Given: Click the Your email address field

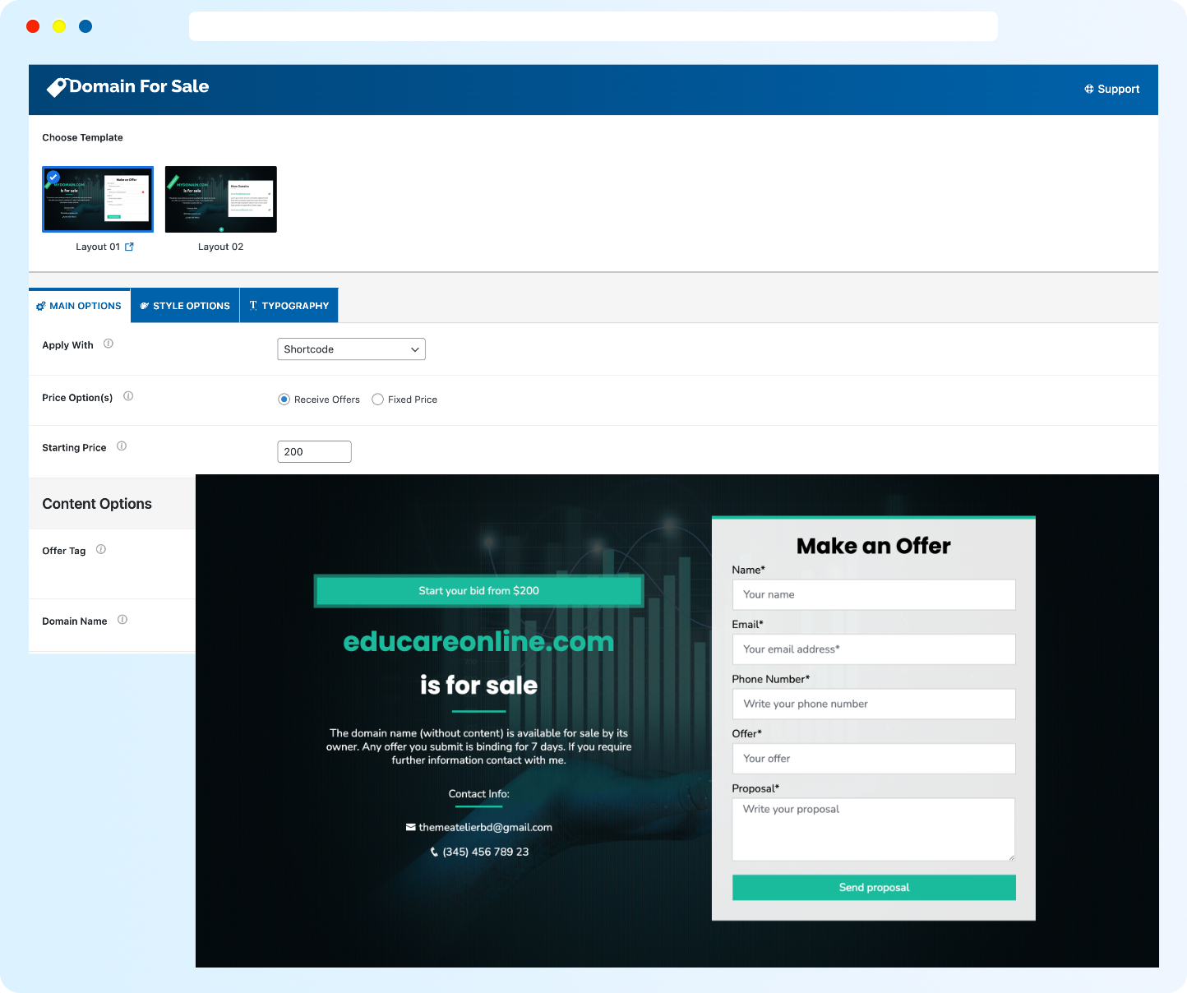Looking at the screenshot, I should [x=873, y=649].
